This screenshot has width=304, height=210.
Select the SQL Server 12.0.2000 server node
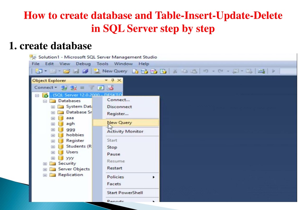pos(86,95)
